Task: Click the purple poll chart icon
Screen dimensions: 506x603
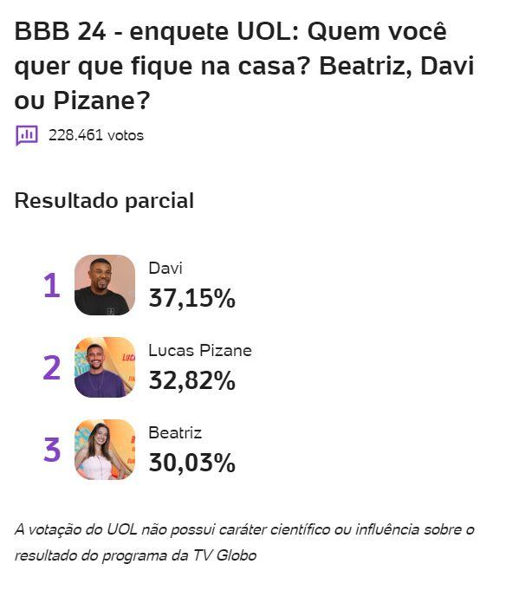Action: point(27,136)
